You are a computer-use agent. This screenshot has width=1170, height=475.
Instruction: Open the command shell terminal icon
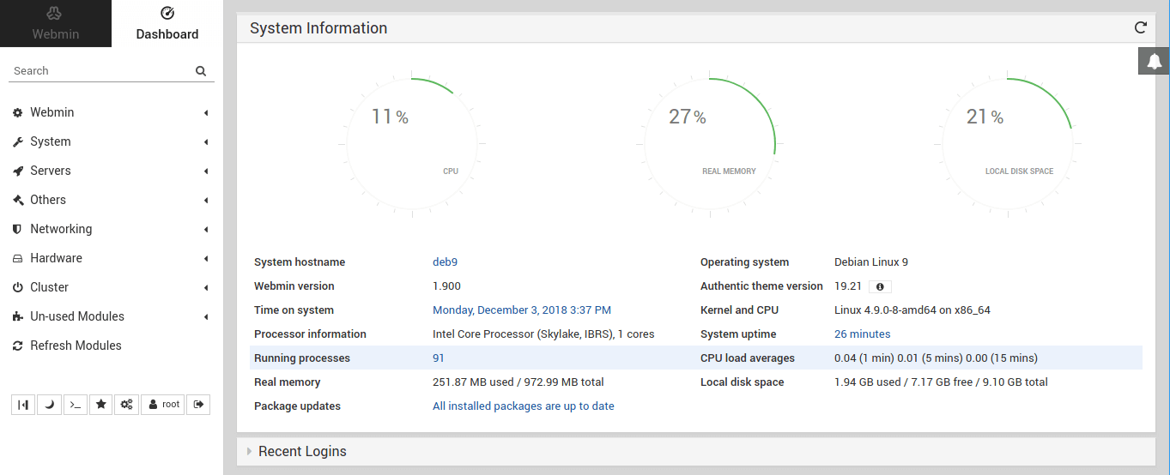[76, 405]
